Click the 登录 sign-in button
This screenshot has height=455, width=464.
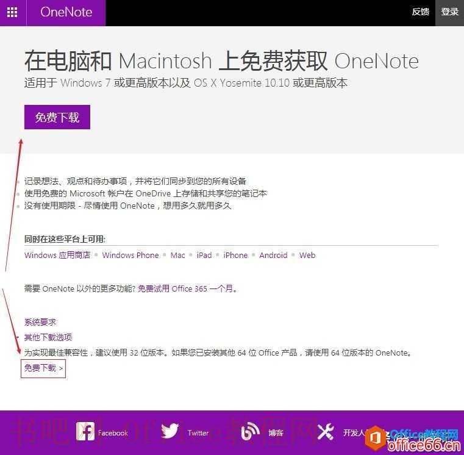click(449, 12)
